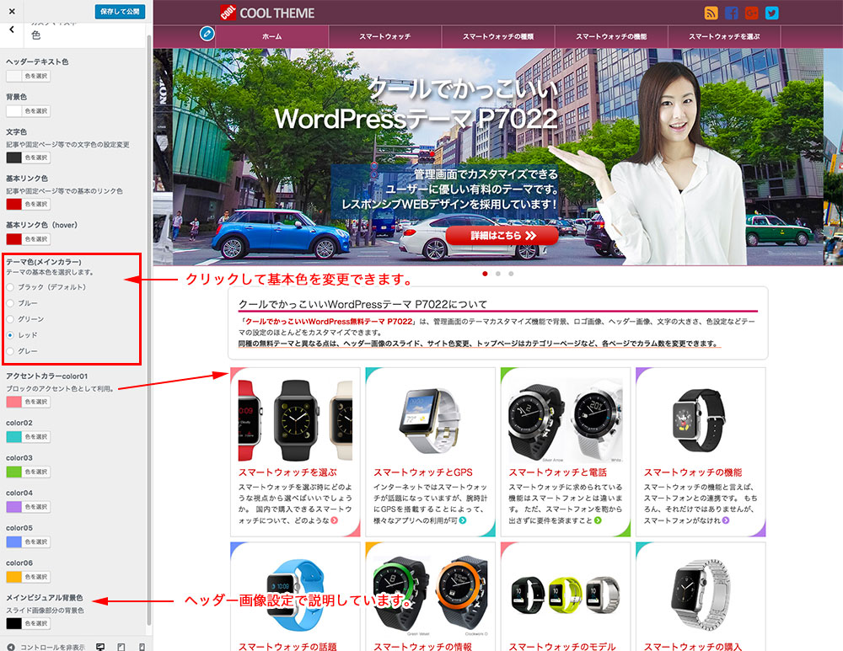Open the スマートウォッチのモデル card title
The image size is (843, 651).
(562, 647)
